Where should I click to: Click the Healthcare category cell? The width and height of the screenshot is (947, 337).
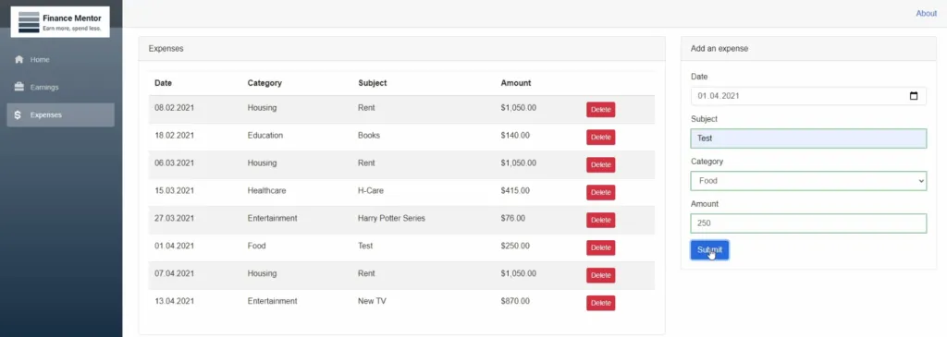coord(266,190)
